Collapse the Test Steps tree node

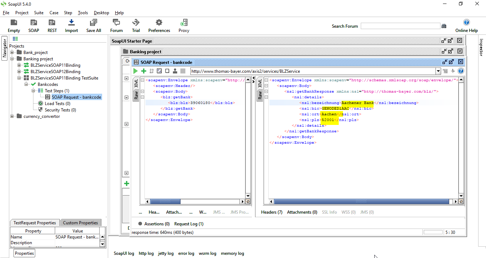(33, 90)
